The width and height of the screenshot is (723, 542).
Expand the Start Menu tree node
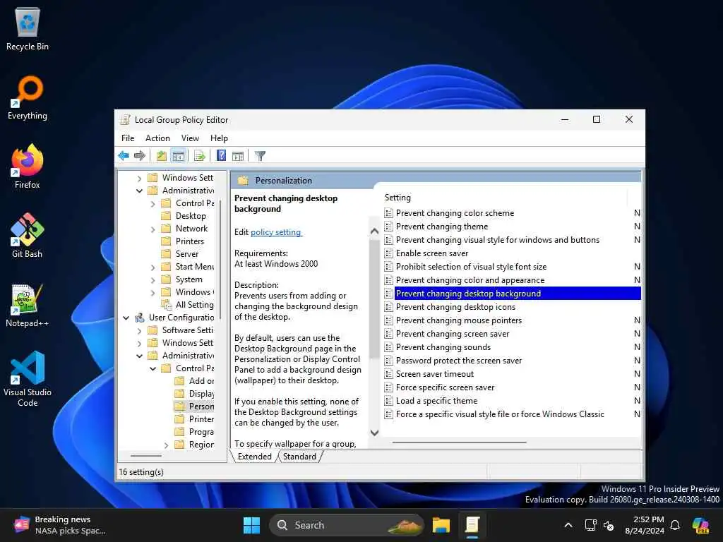coord(153,267)
